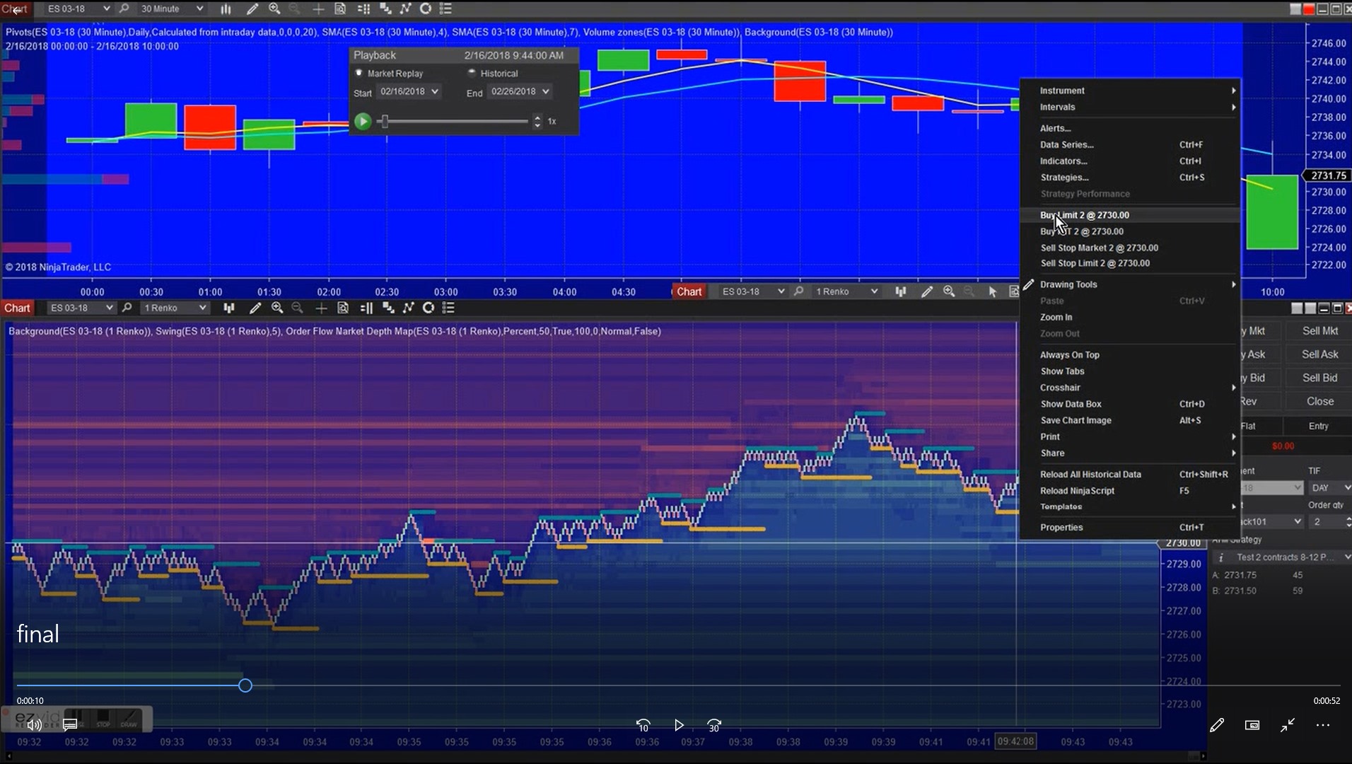Open the Playback End date dropdown
Image resolution: width=1352 pixels, height=764 pixels.
[520, 91]
